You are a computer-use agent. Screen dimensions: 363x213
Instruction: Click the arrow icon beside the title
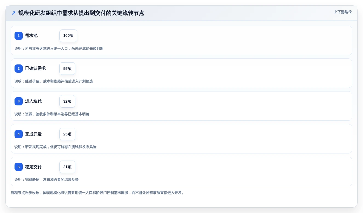pos(13,13)
